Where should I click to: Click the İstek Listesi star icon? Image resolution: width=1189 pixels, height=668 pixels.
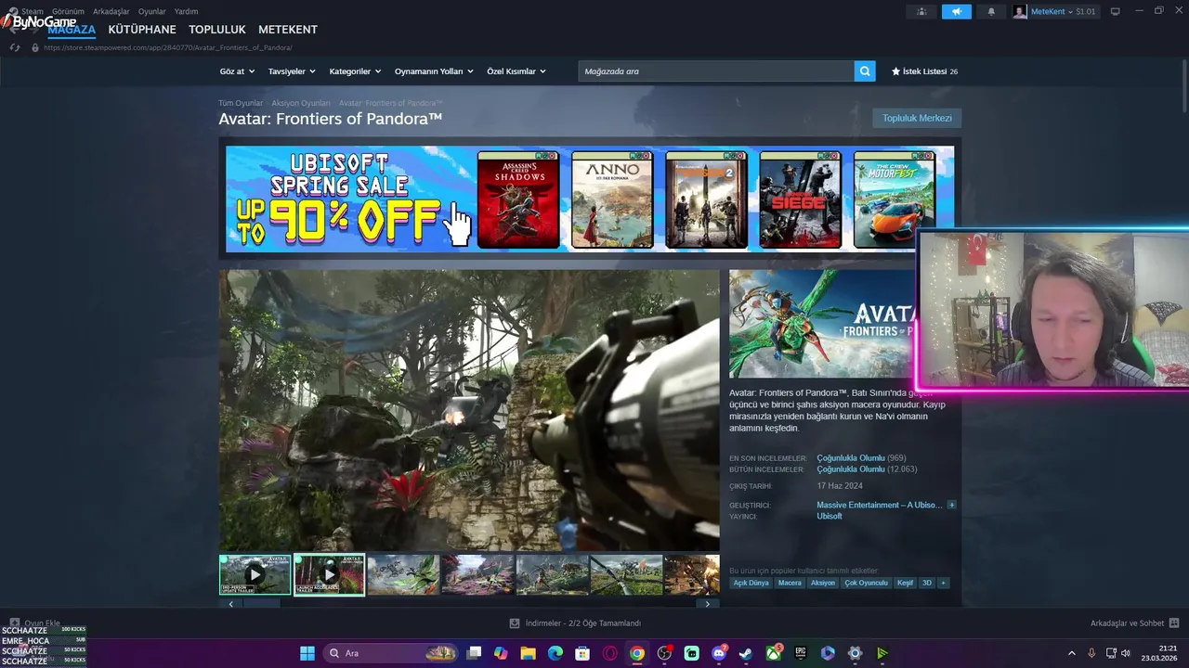coord(896,71)
